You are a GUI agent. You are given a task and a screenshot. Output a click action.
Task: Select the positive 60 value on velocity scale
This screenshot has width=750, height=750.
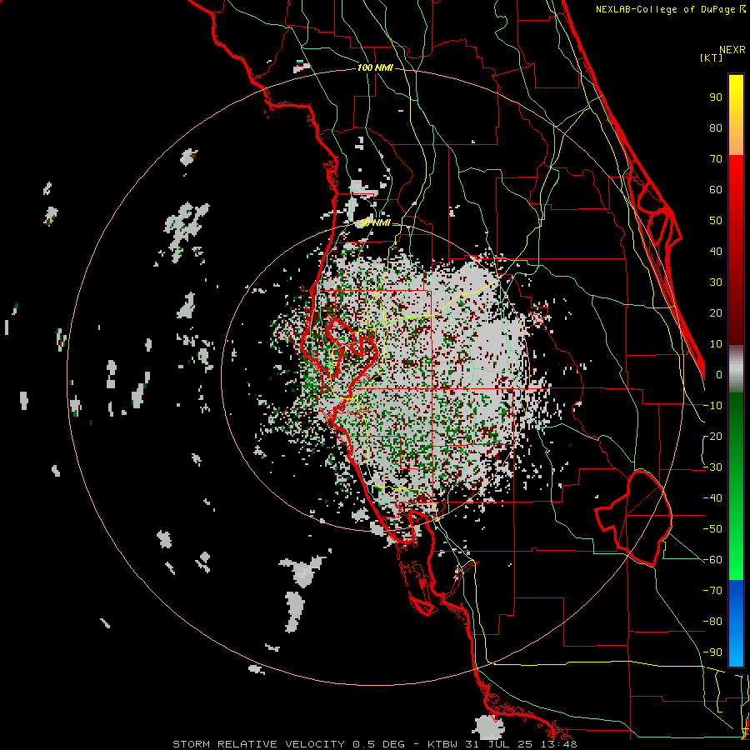pos(716,189)
